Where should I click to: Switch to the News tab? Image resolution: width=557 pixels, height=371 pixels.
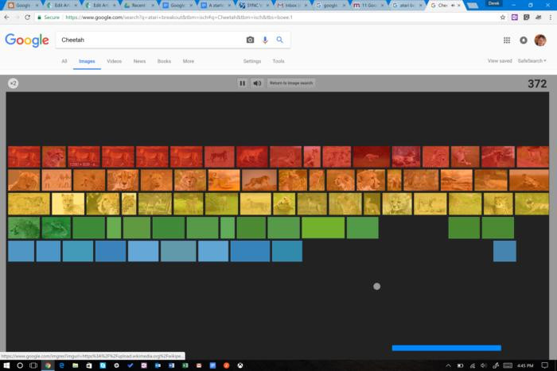139,61
